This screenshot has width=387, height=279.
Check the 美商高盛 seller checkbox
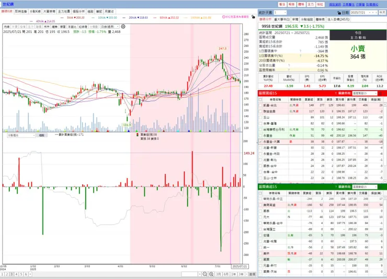point(260,205)
